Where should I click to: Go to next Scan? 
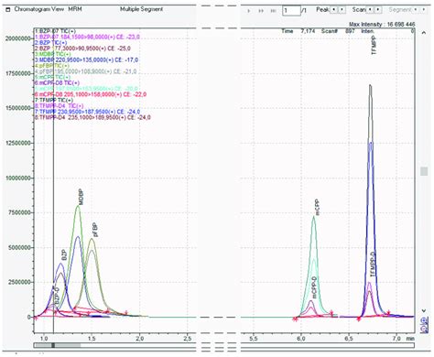(x=378, y=10)
